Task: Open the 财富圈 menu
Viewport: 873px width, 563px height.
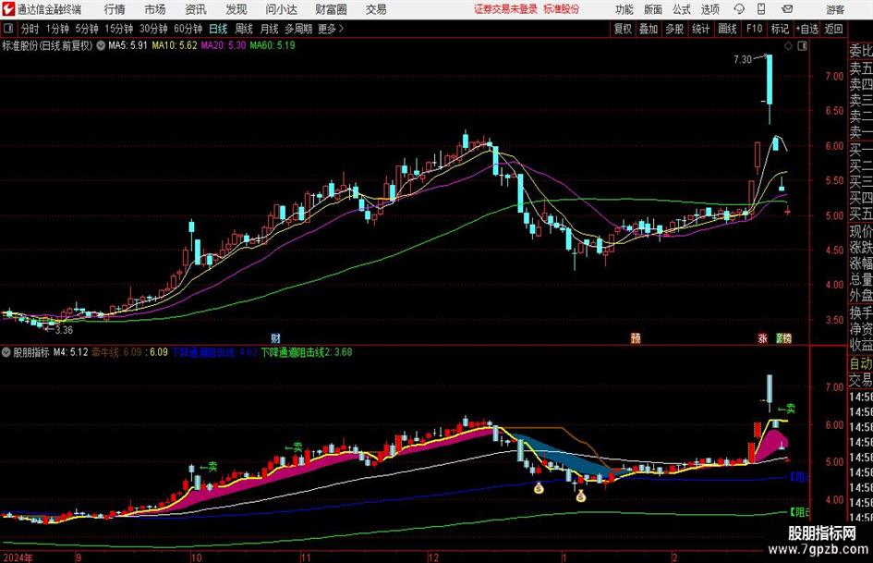Action: pyautogui.click(x=331, y=9)
